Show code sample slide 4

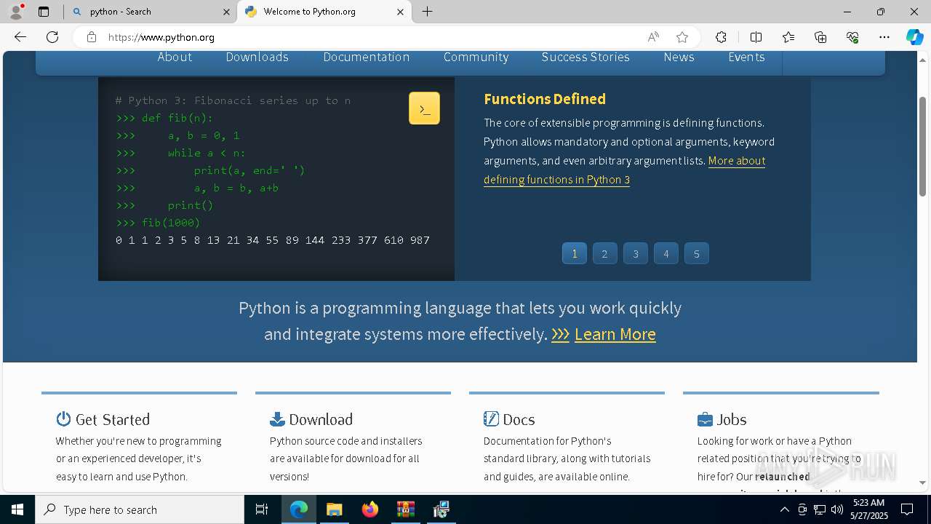coord(666,254)
